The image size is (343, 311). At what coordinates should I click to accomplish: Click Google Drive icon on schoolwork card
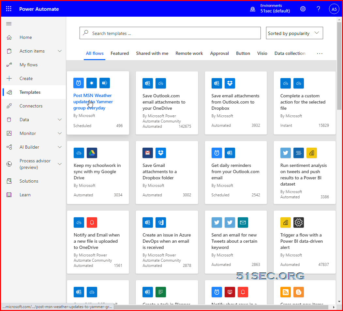(x=92, y=153)
